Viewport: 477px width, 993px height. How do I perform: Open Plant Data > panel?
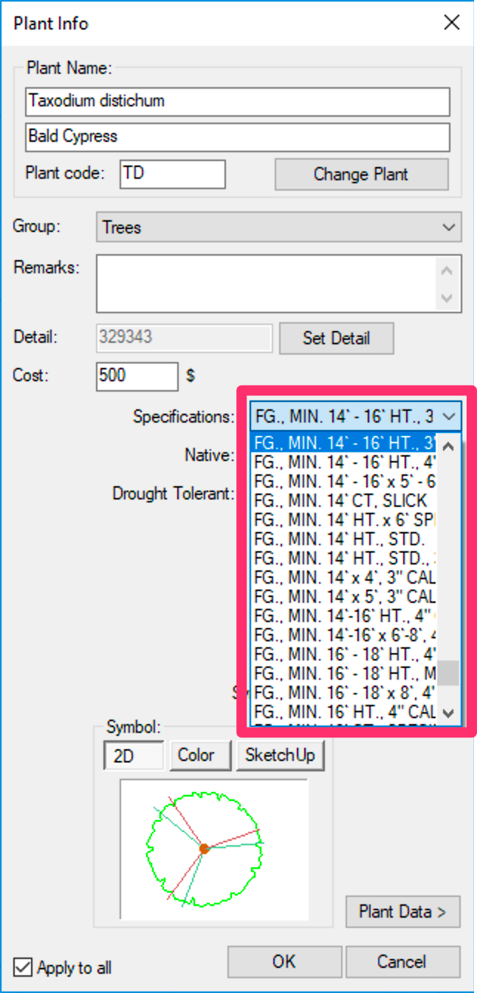click(x=402, y=911)
